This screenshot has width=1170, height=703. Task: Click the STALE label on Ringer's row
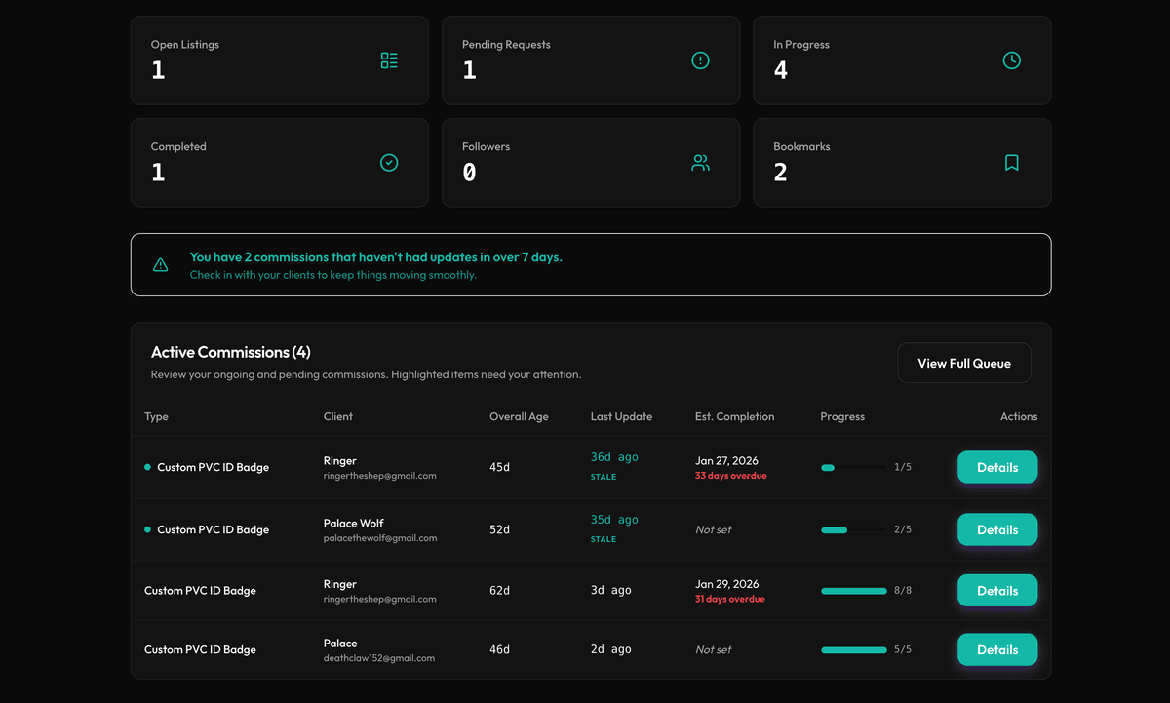click(x=604, y=477)
